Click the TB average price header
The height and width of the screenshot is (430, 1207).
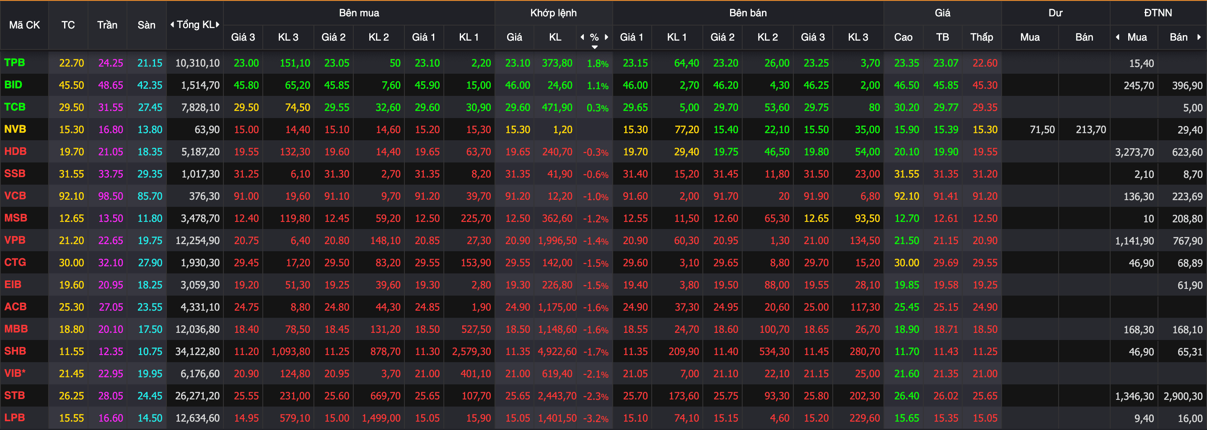tap(943, 37)
